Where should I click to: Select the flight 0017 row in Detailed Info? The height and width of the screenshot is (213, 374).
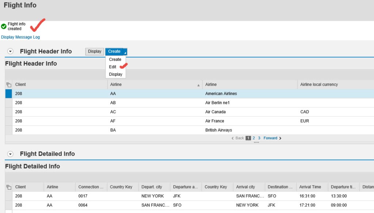[8, 196]
